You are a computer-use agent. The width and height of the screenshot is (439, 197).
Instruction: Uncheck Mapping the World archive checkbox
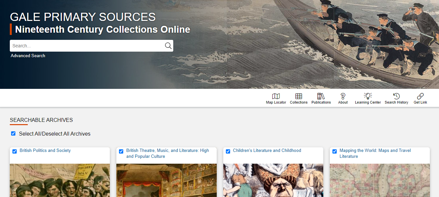[335, 151]
